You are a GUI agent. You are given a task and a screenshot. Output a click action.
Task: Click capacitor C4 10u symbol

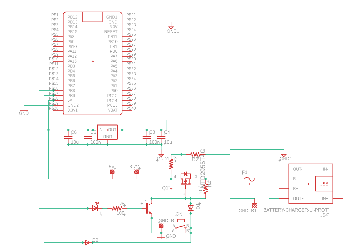coord(161,137)
